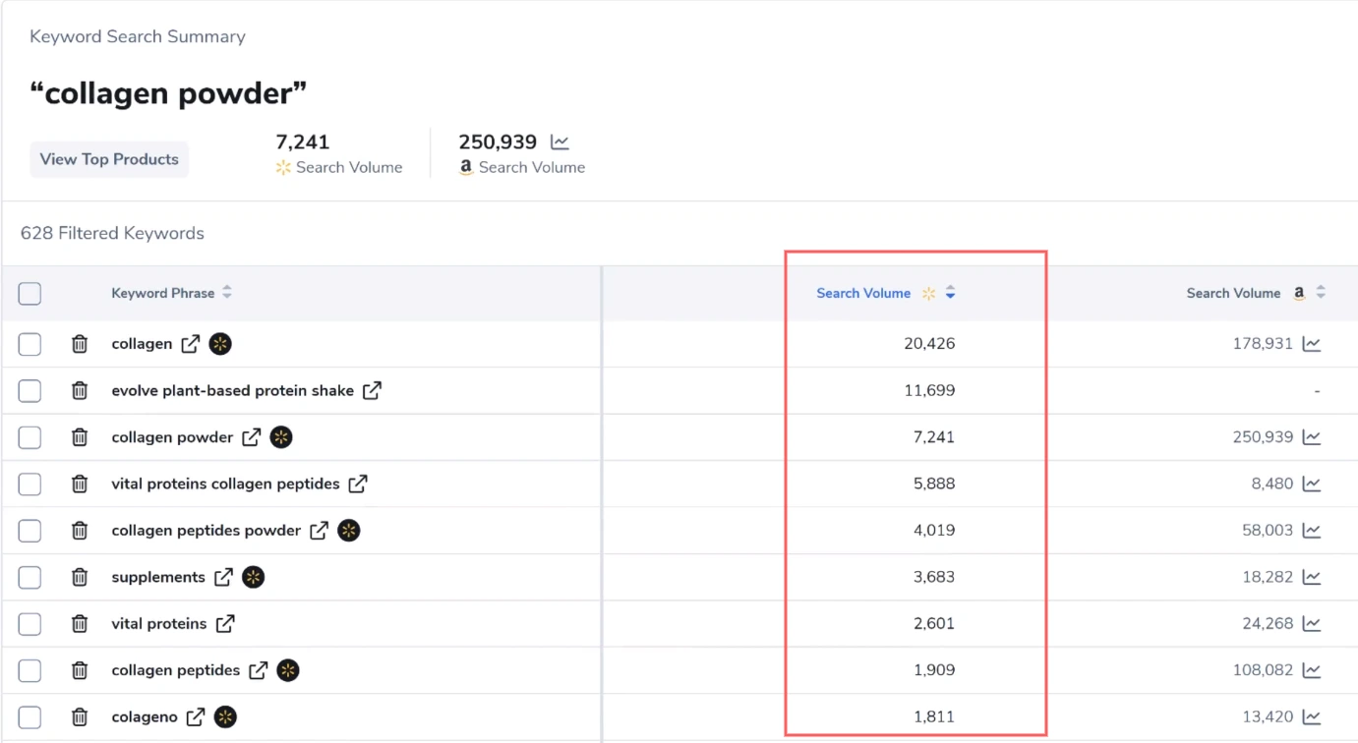This screenshot has width=1358, height=743.
Task: Open external link for 'evolve plant-based protein shake'
Action: click(372, 390)
